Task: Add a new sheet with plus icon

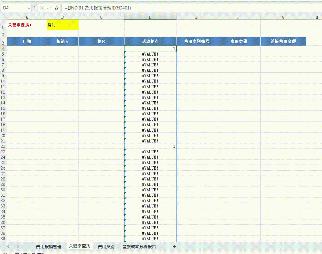Action: click(174, 247)
